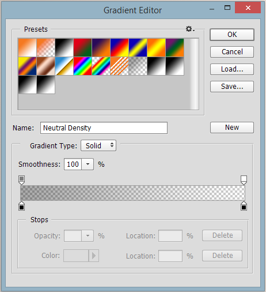
Task: Click on the gradient preview bar
Action: [x=132, y=193]
